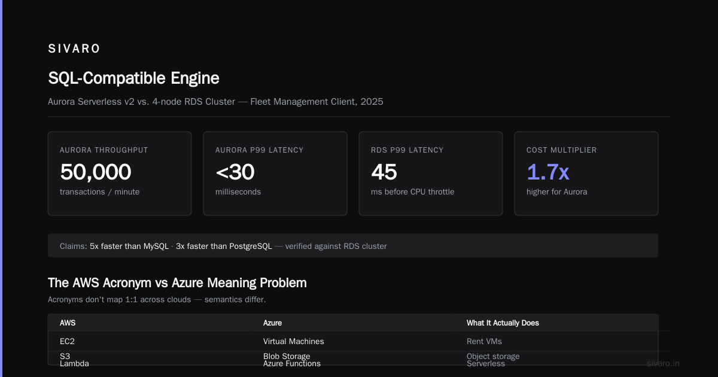The width and height of the screenshot is (718, 377).
Task: Click the Lambda table cell
Action: 74,363
